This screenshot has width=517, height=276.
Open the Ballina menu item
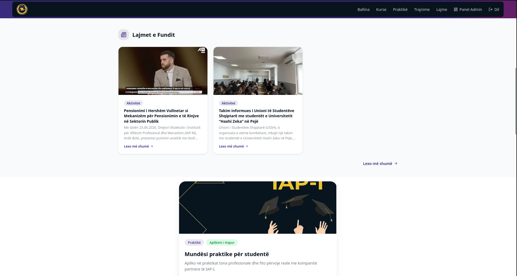363,10
